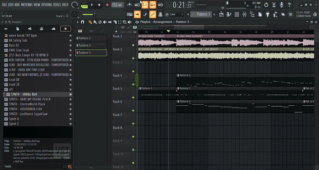This screenshot has width=319, height=170.
Task: Open the 'lava lamp (sample)' clip menu at bar 15
Action: coord(178,36)
